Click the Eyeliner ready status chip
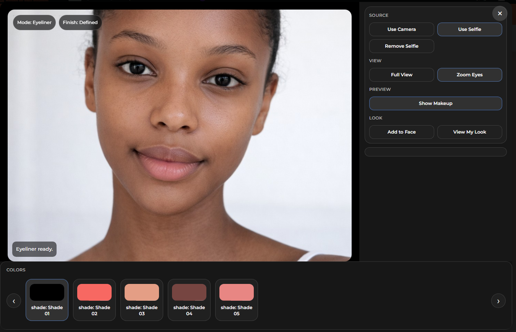 click(34, 249)
